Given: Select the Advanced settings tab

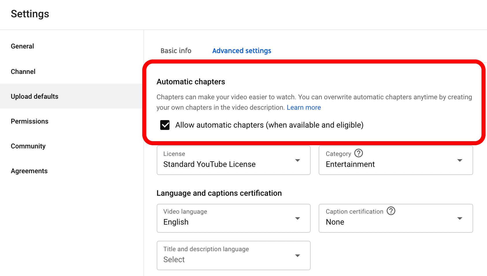Looking at the screenshot, I should tap(241, 51).
